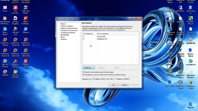Open the oCam desktop shortcut

coord(5,9)
